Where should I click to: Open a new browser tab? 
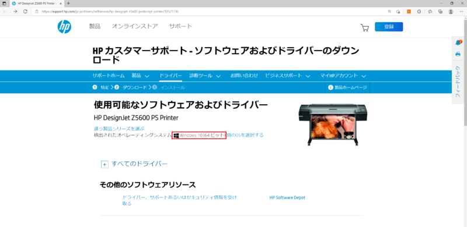[68, 3]
